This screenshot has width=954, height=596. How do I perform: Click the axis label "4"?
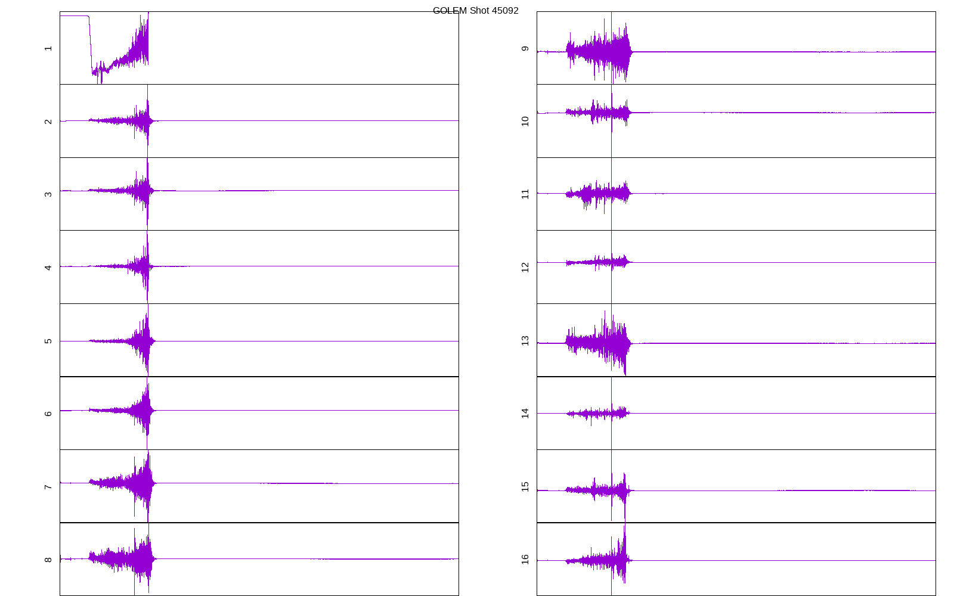[x=48, y=268]
